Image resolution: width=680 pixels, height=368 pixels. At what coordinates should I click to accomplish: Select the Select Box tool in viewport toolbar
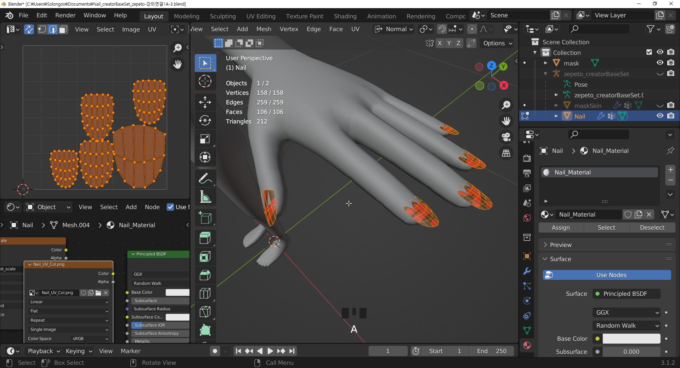(205, 63)
